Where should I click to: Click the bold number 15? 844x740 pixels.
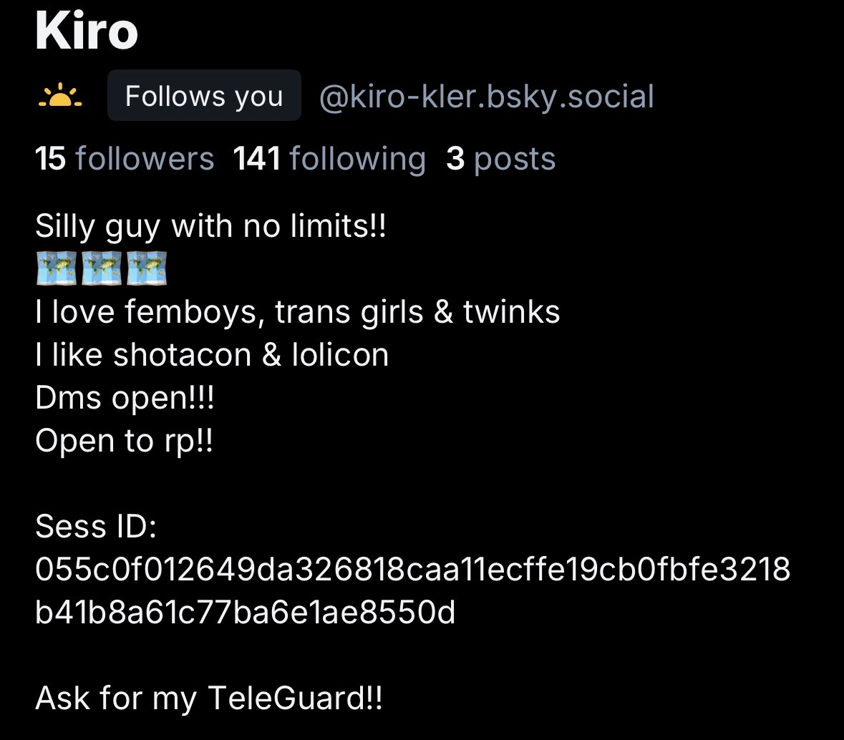click(x=51, y=159)
